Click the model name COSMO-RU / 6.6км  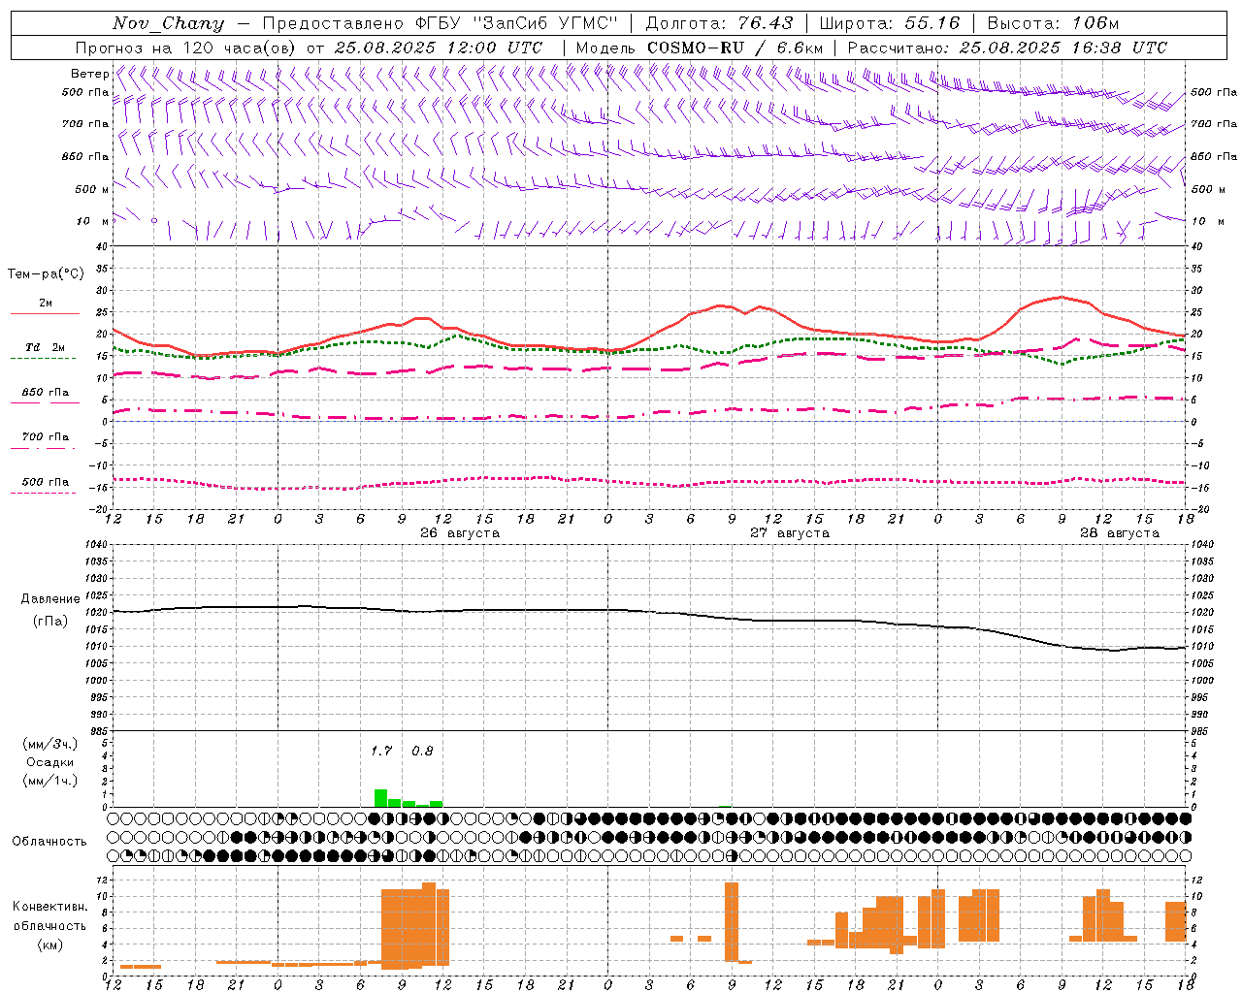point(735,48)
